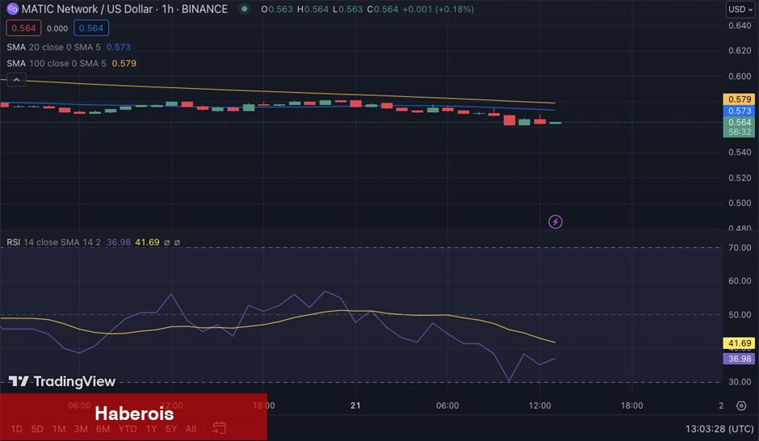Select 6M time range button
The image size is (759, 441).
point(103,429)
